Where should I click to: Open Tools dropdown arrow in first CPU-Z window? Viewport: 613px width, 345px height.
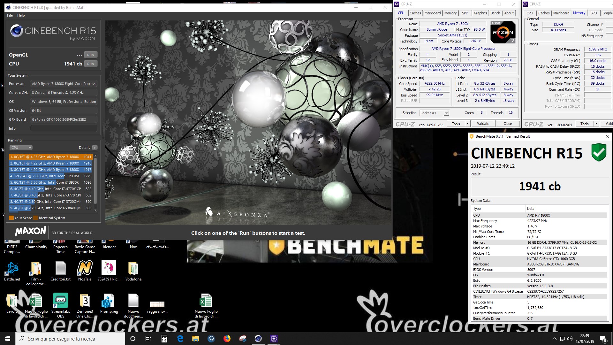(x=467, y=124)
